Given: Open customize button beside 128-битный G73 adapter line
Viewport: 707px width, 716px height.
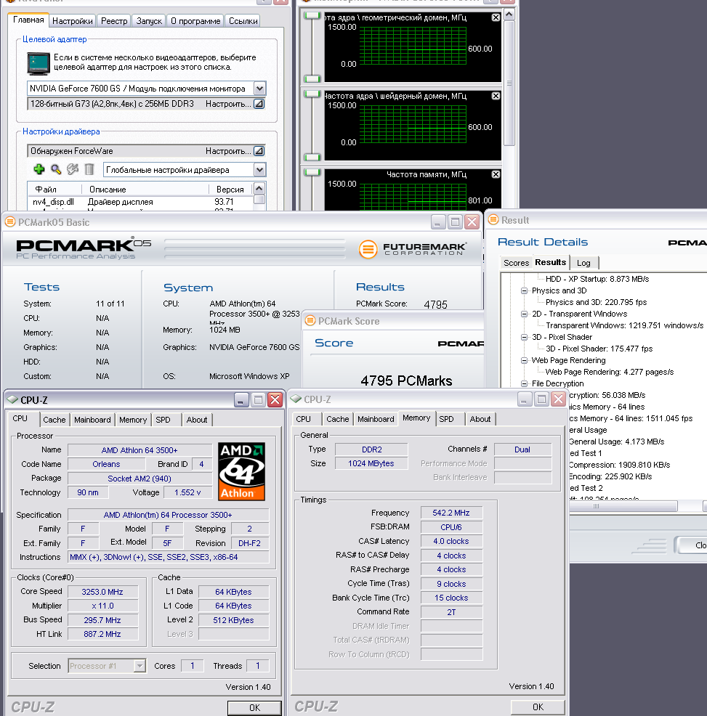Looking at the screenshot, I should tap(259, 104).
